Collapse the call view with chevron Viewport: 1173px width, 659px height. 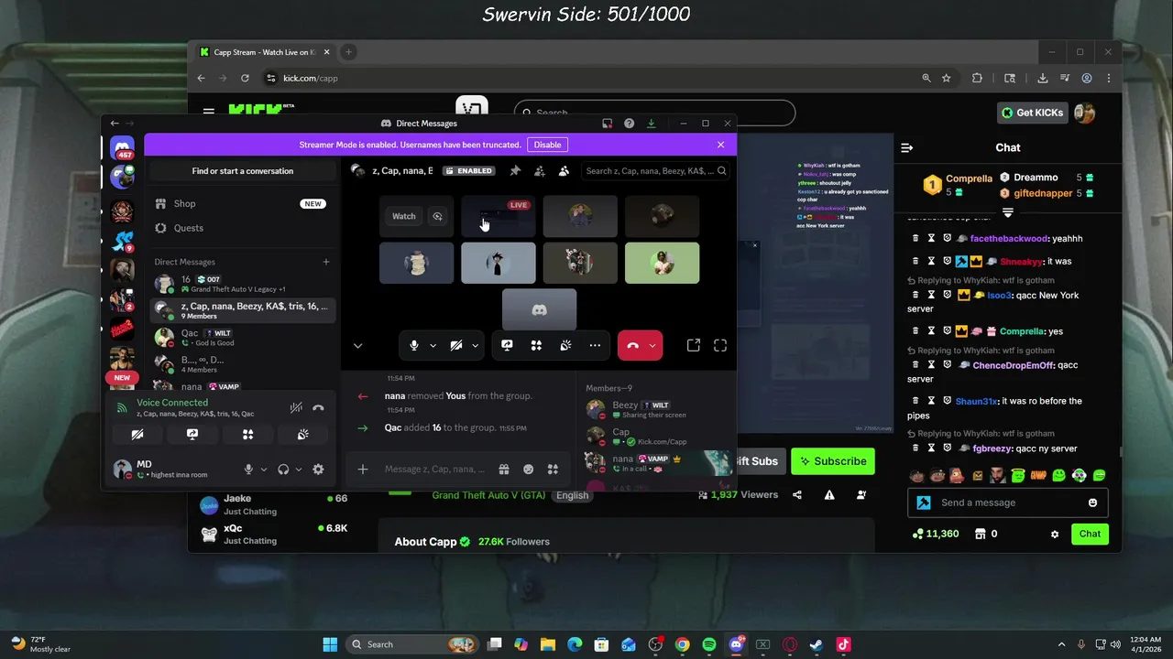click(x=357, y=346)
